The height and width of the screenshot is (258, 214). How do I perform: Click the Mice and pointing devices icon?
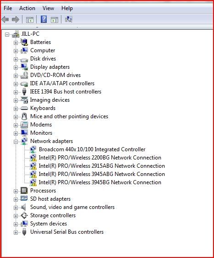[24, 116]
